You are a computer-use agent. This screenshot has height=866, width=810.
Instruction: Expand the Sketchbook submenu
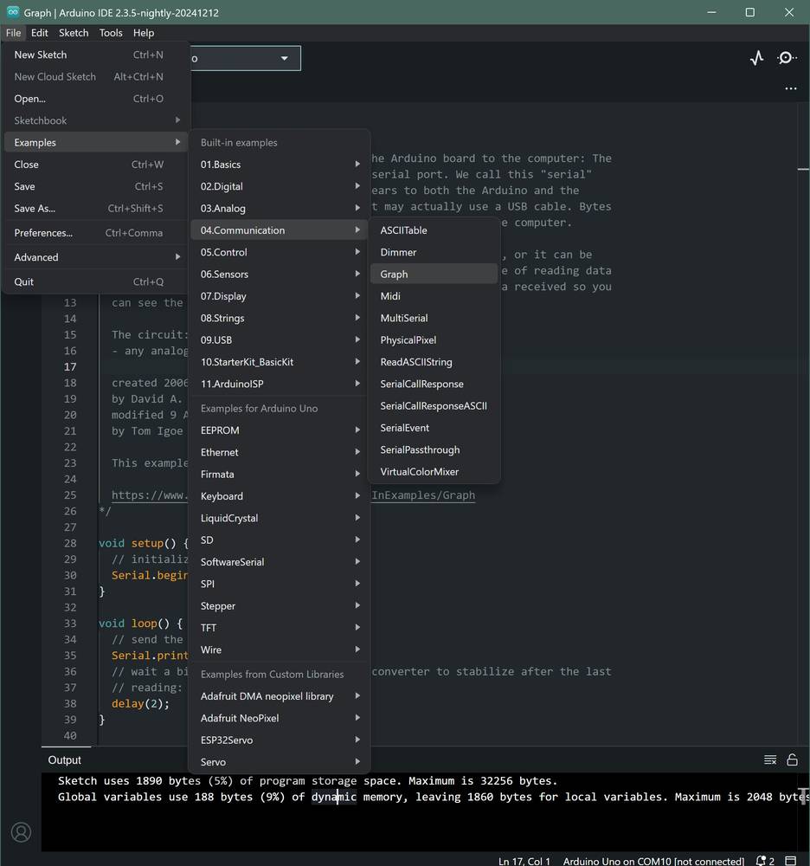(x=95, y=120)
